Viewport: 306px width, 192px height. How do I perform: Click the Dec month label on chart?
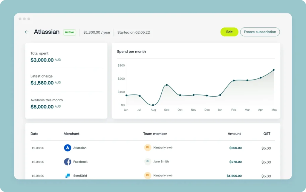207,110
